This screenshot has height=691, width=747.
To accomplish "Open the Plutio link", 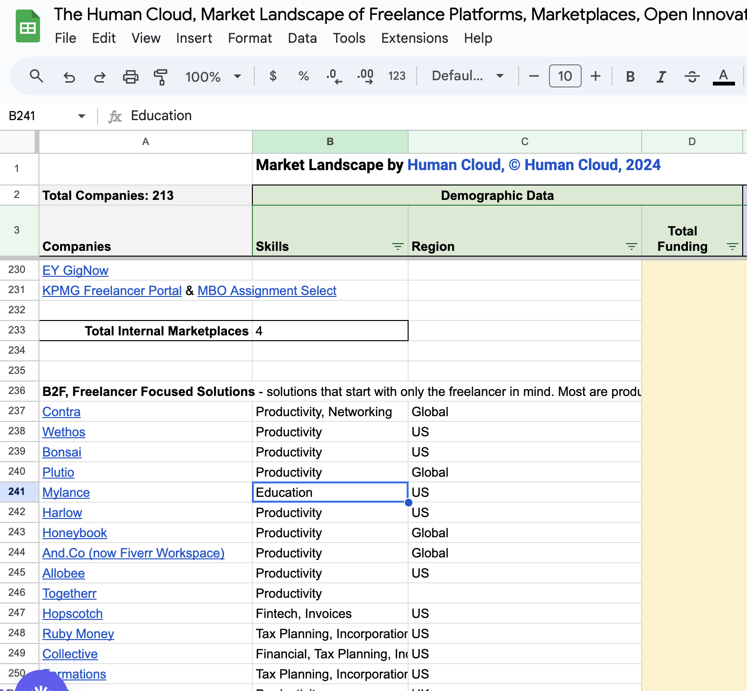I will point(58,472).
